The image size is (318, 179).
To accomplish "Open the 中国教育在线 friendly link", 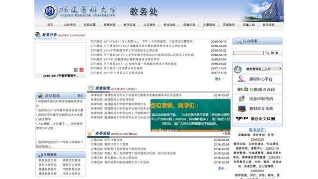I will pos(72,169).
